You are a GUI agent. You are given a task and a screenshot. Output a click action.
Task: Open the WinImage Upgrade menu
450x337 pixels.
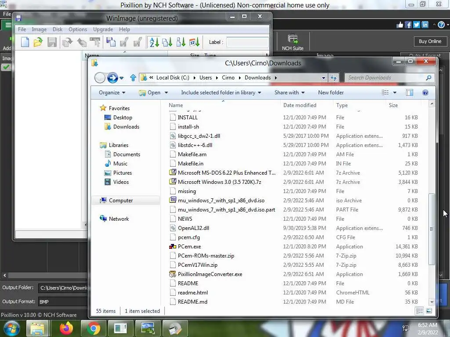click(103, 29)
